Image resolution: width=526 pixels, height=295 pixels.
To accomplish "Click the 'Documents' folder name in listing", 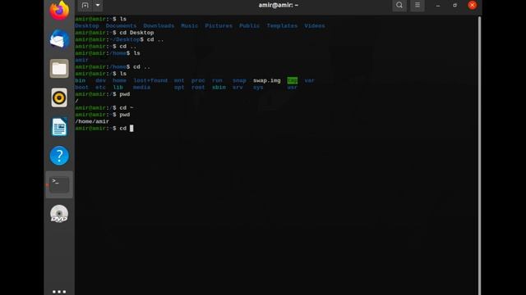I will 121,25.
